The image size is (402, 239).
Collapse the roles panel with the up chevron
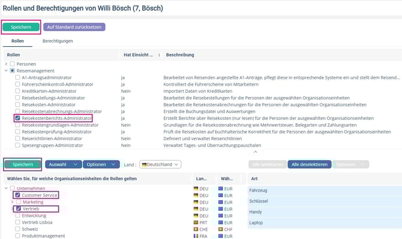(x=256, y=152)
